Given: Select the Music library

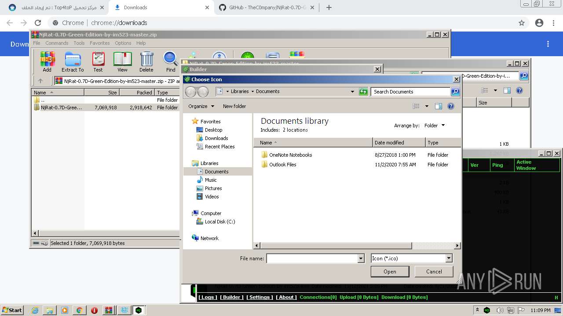Looking at the screenshot, I should coord(211,180).
